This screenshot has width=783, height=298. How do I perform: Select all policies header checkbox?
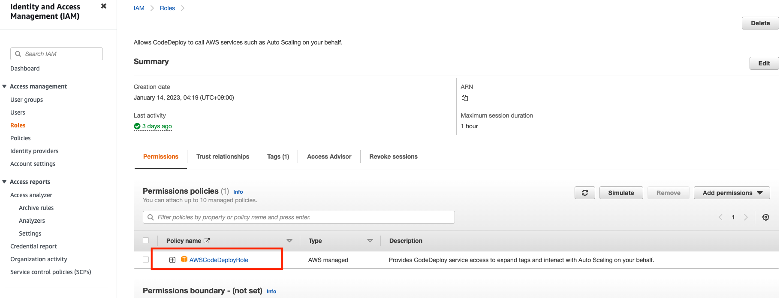coord(146,240)
